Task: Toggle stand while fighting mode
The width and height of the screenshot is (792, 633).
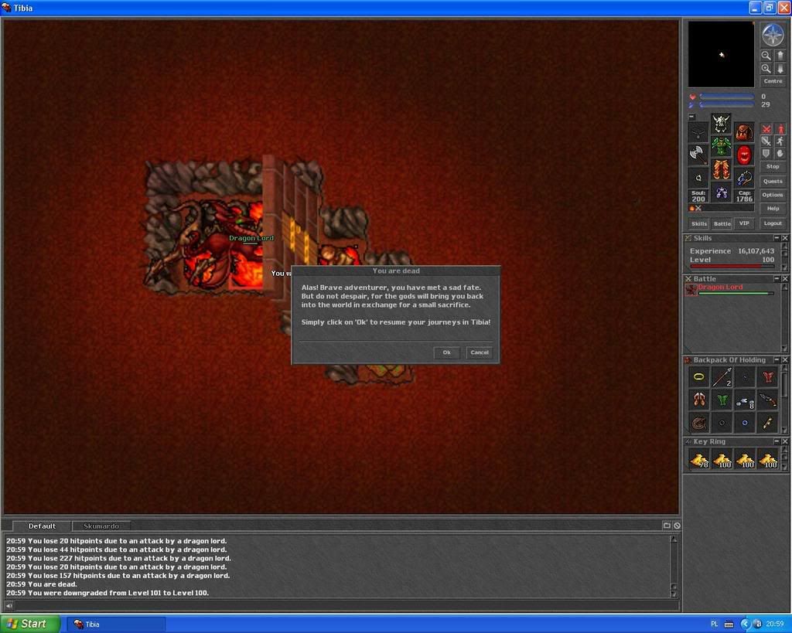Action: click(780, 129)
